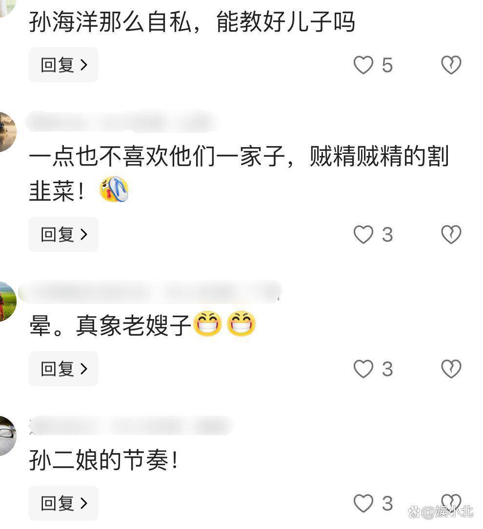Open blurred username above 真象老嫂子 comment
This screenshot has height=529, width=483.
coord(150,291)
